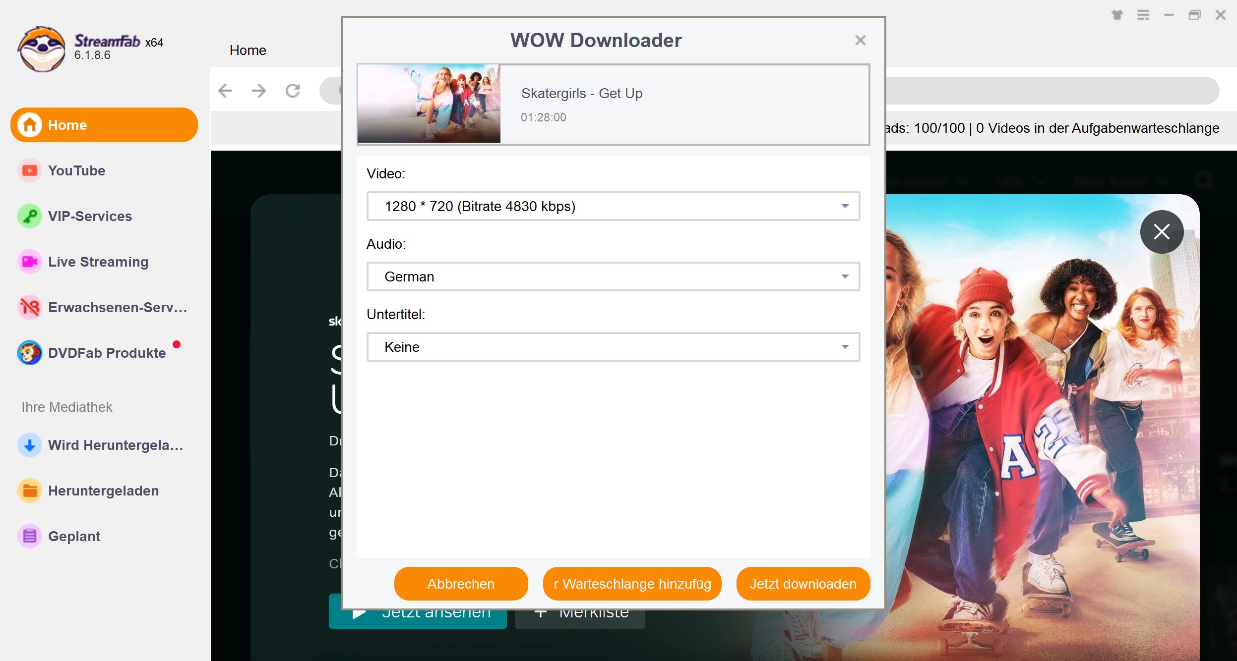The image size is (1237, 661).
Task: Click the Erwachsenen-Serv... label
Action: pyautogui.click(x=118, y=307)
